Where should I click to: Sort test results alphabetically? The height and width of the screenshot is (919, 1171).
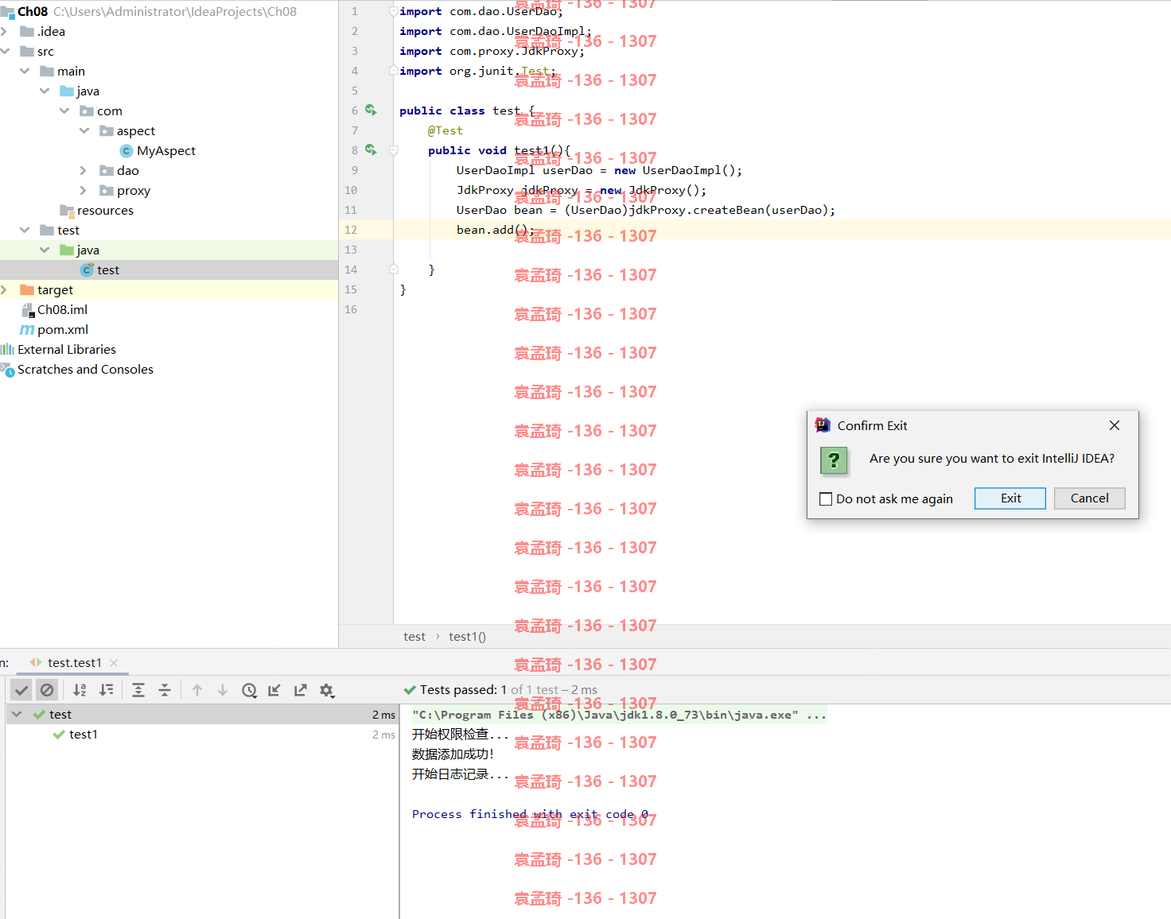pyautogui.click(x=80, y=690)
